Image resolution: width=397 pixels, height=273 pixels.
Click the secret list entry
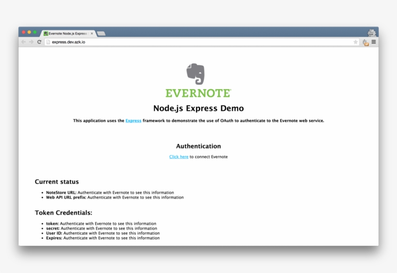tap(102, 228)
